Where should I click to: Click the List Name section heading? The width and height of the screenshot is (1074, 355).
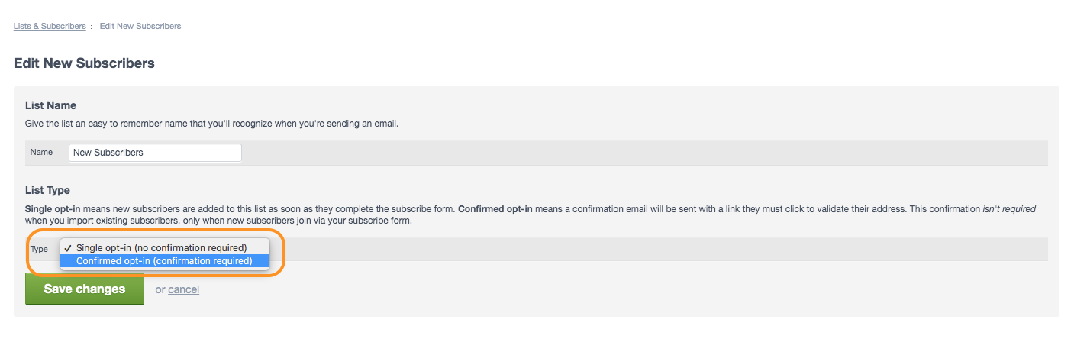coord(50,105)
